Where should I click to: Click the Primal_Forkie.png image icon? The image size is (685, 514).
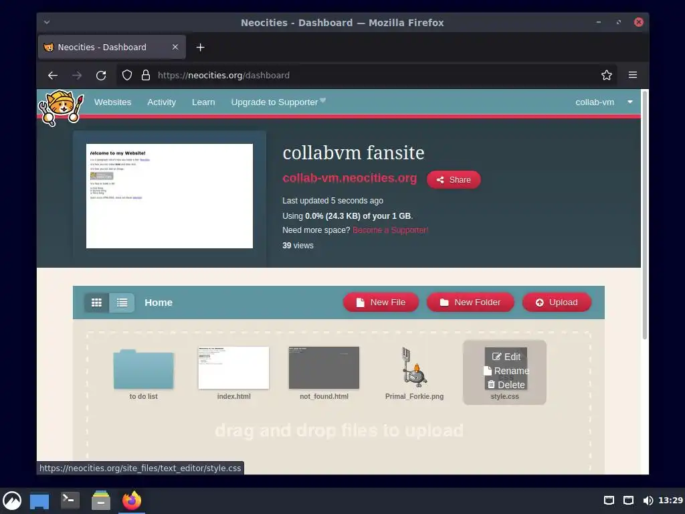(x=414, y=367)
